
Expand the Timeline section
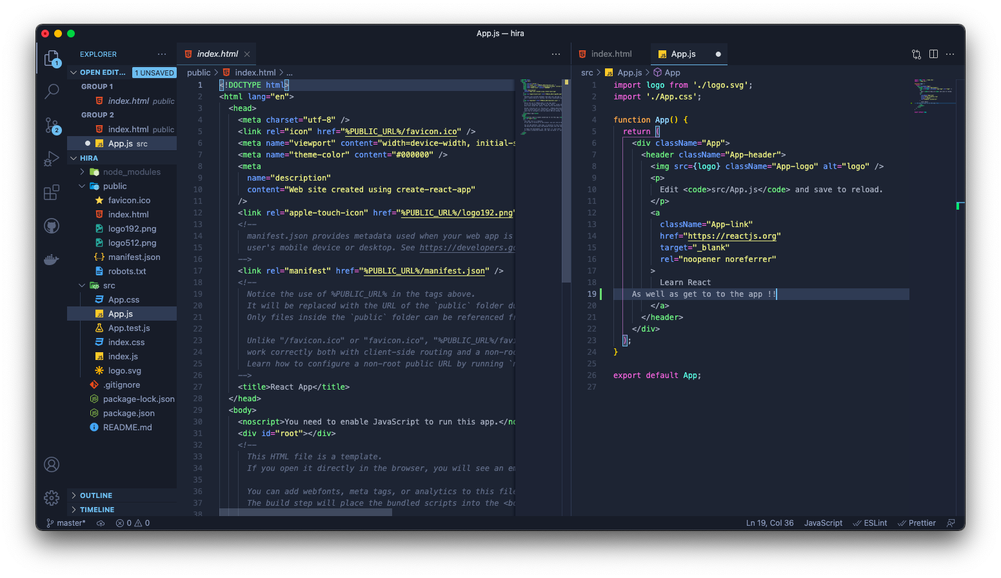click(122, 510)
